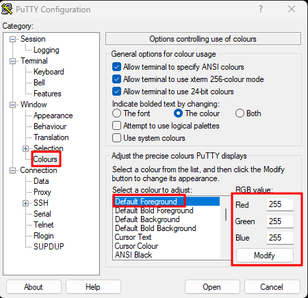Select the Colours category
Screen dimensions: 308x298
coord(45,159)
